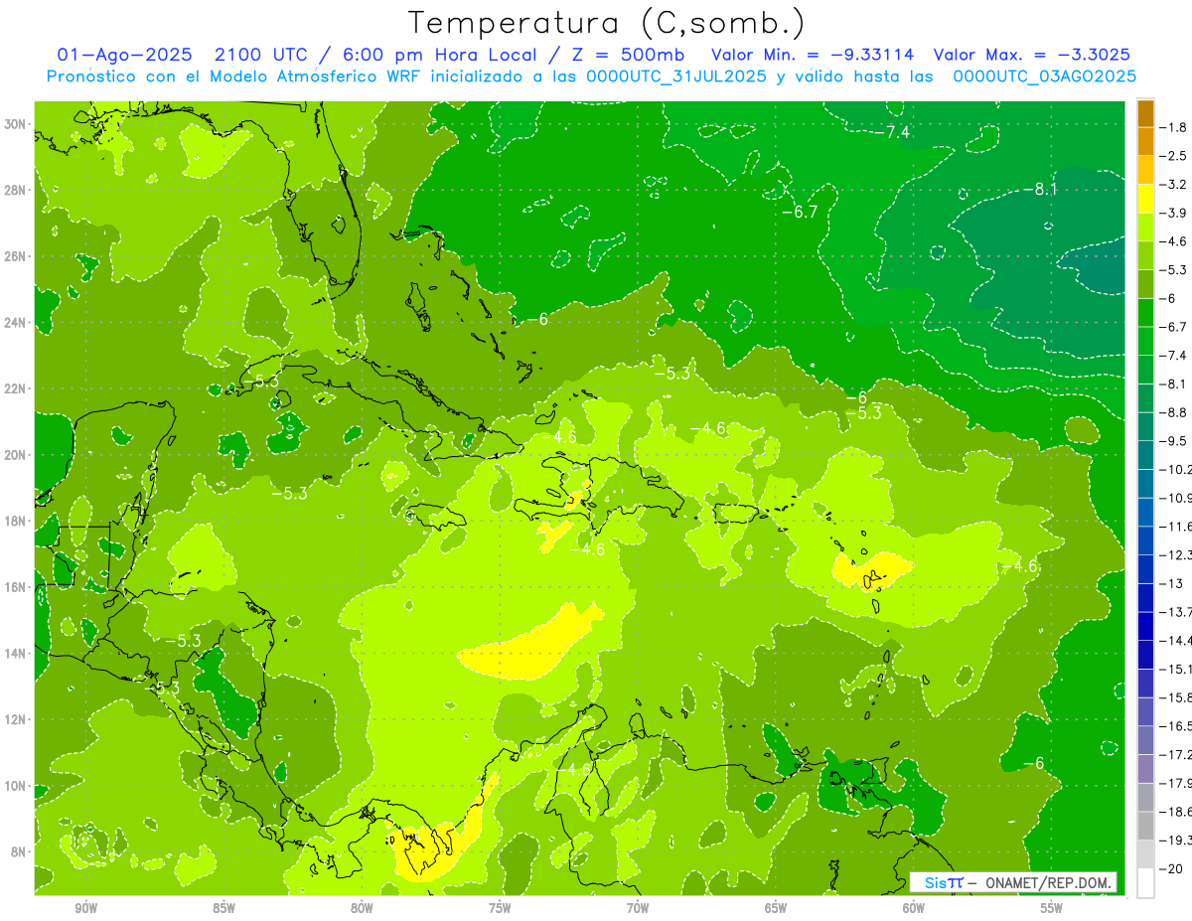
Task: Click 'Valor Max. = -3.3025' value
Action: tap(1032, 55)
